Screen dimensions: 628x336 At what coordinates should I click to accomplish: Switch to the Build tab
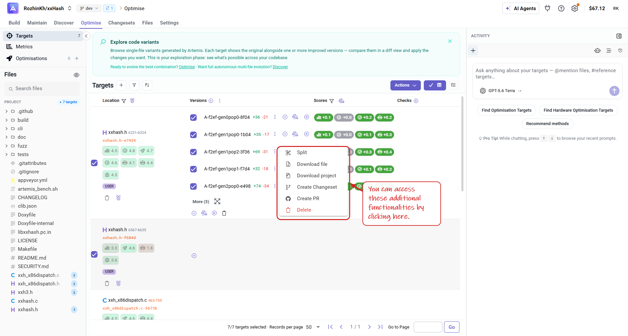[x=14, y=23]
